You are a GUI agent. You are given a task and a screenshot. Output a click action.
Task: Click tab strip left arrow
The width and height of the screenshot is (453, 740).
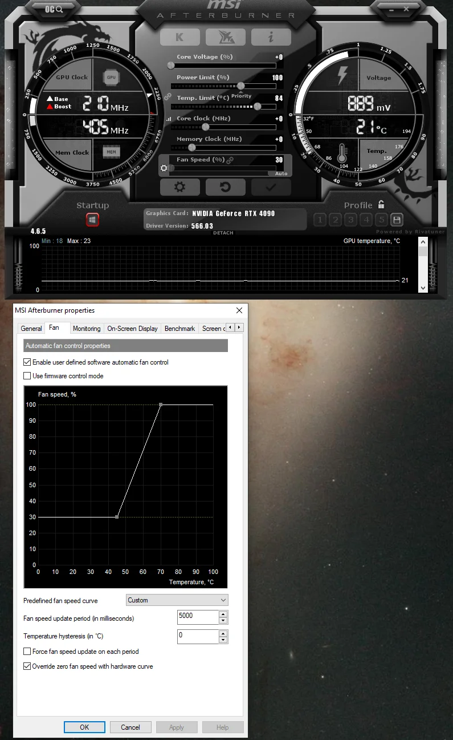click(230, 327)
